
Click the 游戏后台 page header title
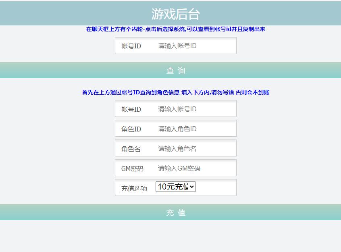coord(176,14)
